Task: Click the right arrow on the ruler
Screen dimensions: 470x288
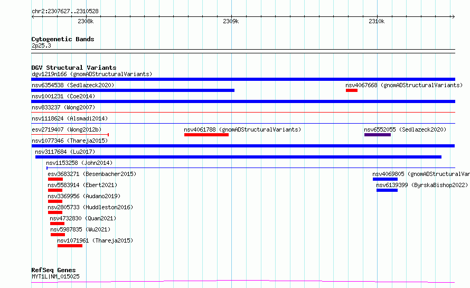Action: click(x=453, y=16)
